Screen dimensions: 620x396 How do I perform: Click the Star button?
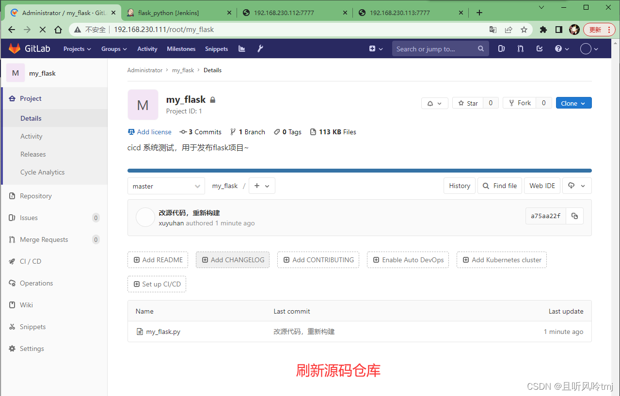(468, 103)
